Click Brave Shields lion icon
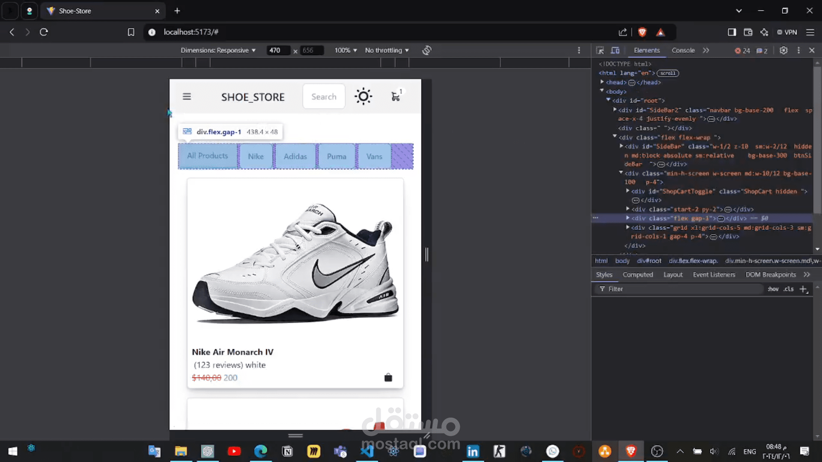Image resolution: width=822 pixels, height=462 pixels. [642, 32]
